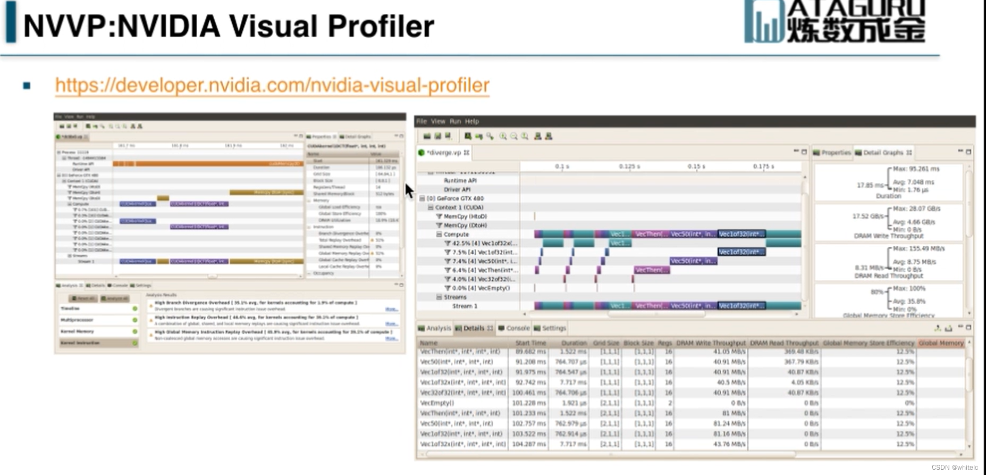Select Vec50 block in the 7.4% row

[693, 261]
